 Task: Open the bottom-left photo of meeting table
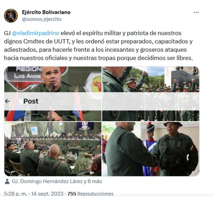[x=53, y=149]
